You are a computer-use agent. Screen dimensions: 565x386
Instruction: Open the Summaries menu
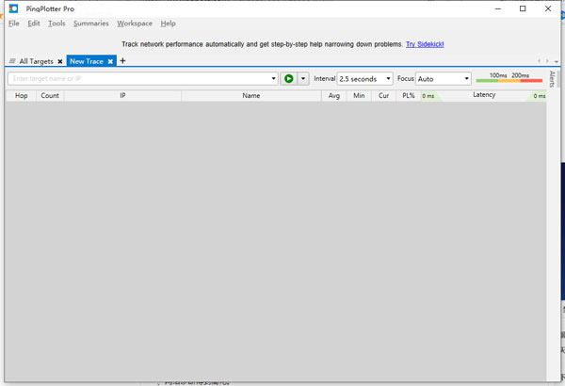(x=91, y=24)
